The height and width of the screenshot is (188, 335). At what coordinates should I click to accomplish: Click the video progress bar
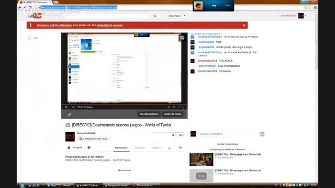coord(125,104)
